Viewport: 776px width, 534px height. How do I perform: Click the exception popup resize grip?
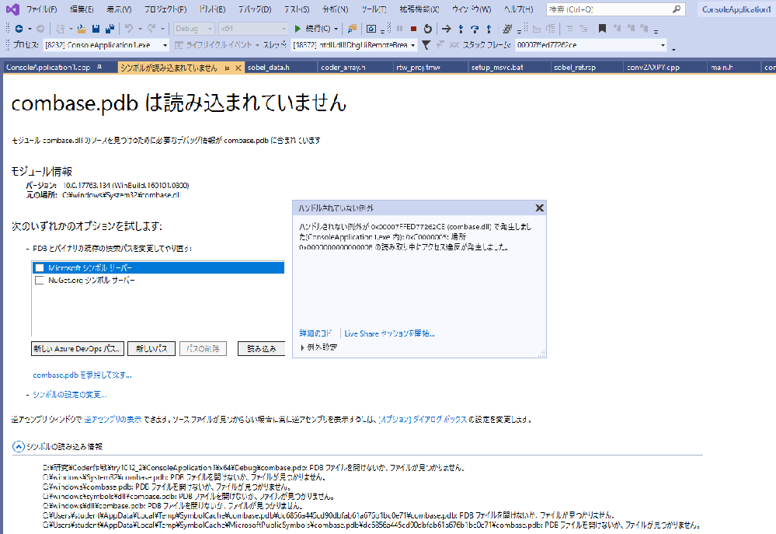pyautogui.click(x=541, y=353)
